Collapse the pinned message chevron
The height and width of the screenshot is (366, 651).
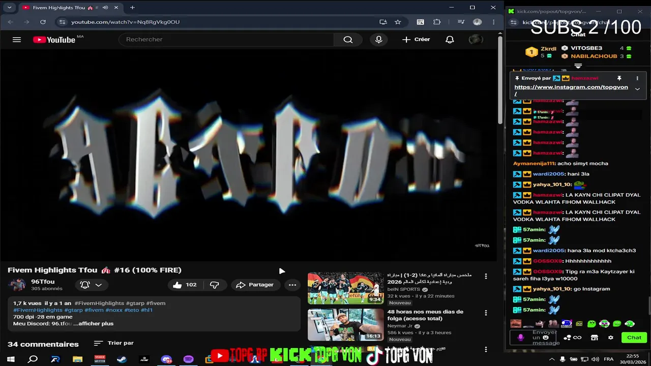coord(637,89)
